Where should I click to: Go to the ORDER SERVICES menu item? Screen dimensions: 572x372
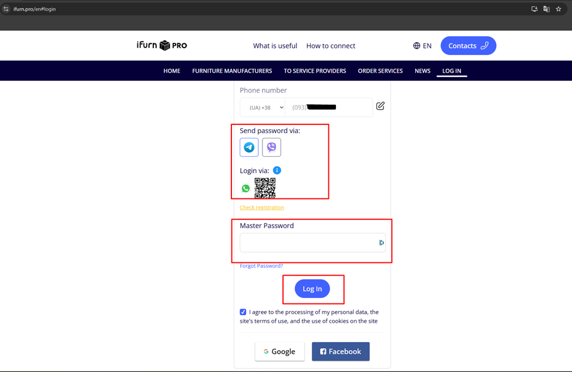[x=380, y=71]
